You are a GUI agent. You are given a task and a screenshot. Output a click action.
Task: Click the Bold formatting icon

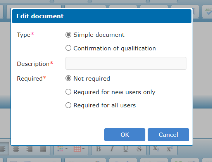click(98, 149)
